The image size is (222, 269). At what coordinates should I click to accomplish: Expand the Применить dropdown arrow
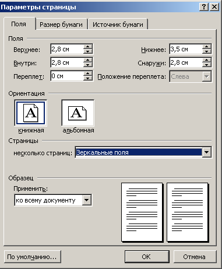[87, 200]
